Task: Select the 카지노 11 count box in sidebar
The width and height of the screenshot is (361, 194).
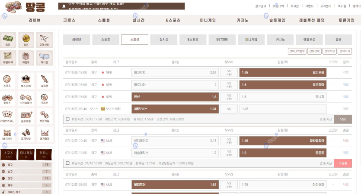Action: tap(44, 154)
